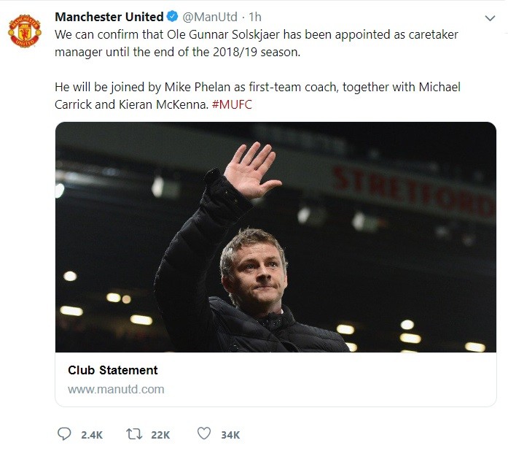
Task: Visit the www.manutd.com link
Action: pyautogui.click(x=116, y=389)
